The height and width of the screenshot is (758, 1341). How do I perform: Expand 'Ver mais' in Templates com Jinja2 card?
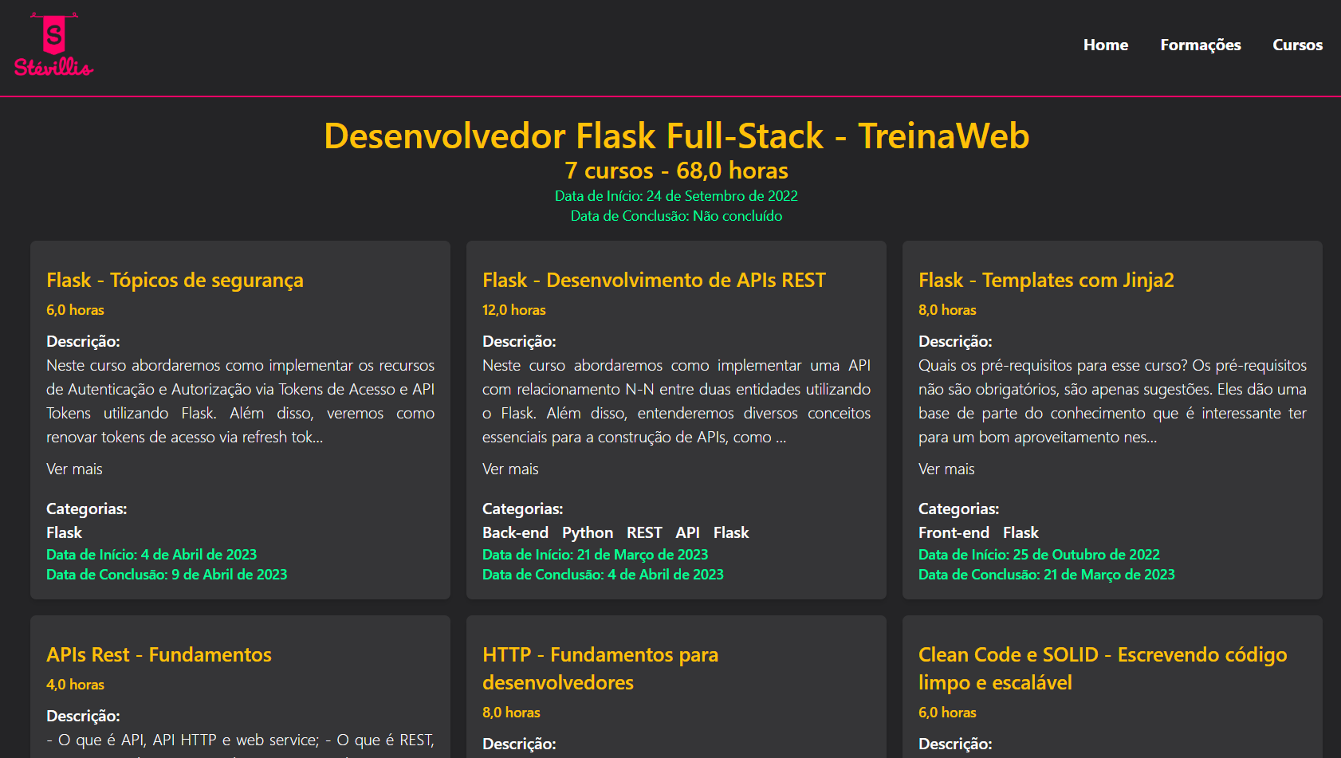coord(946,469)
